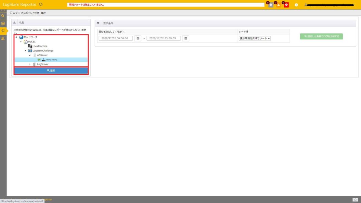Screen dimensions: 361x203
Task: Open the redacted user account menu
Action: (329, 5)
